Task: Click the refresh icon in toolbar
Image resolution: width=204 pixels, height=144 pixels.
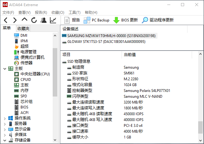Action: pos(34,20)
